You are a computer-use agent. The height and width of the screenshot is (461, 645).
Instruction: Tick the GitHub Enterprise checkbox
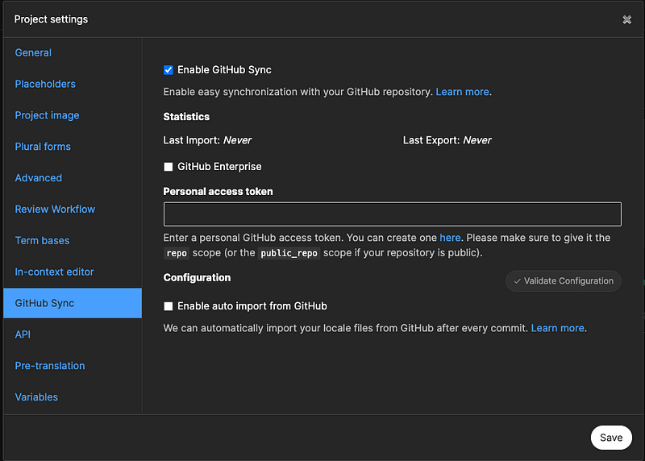tap(169, 167)
